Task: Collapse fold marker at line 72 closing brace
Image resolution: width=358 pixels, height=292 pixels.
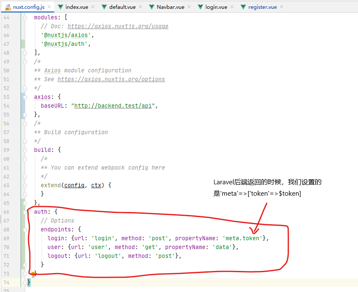Action: [25, 265]
